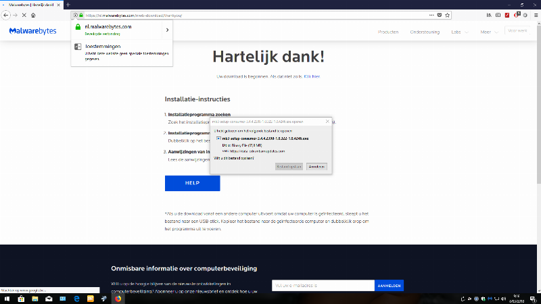Viewport: 541px width, 304px height.
Task: Click the 'Hartelijk dank!' heading
Action: click(x=268, y=57)
